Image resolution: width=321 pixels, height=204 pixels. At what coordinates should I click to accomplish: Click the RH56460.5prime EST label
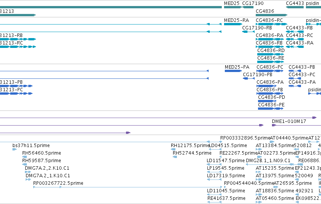click(41, 153)
